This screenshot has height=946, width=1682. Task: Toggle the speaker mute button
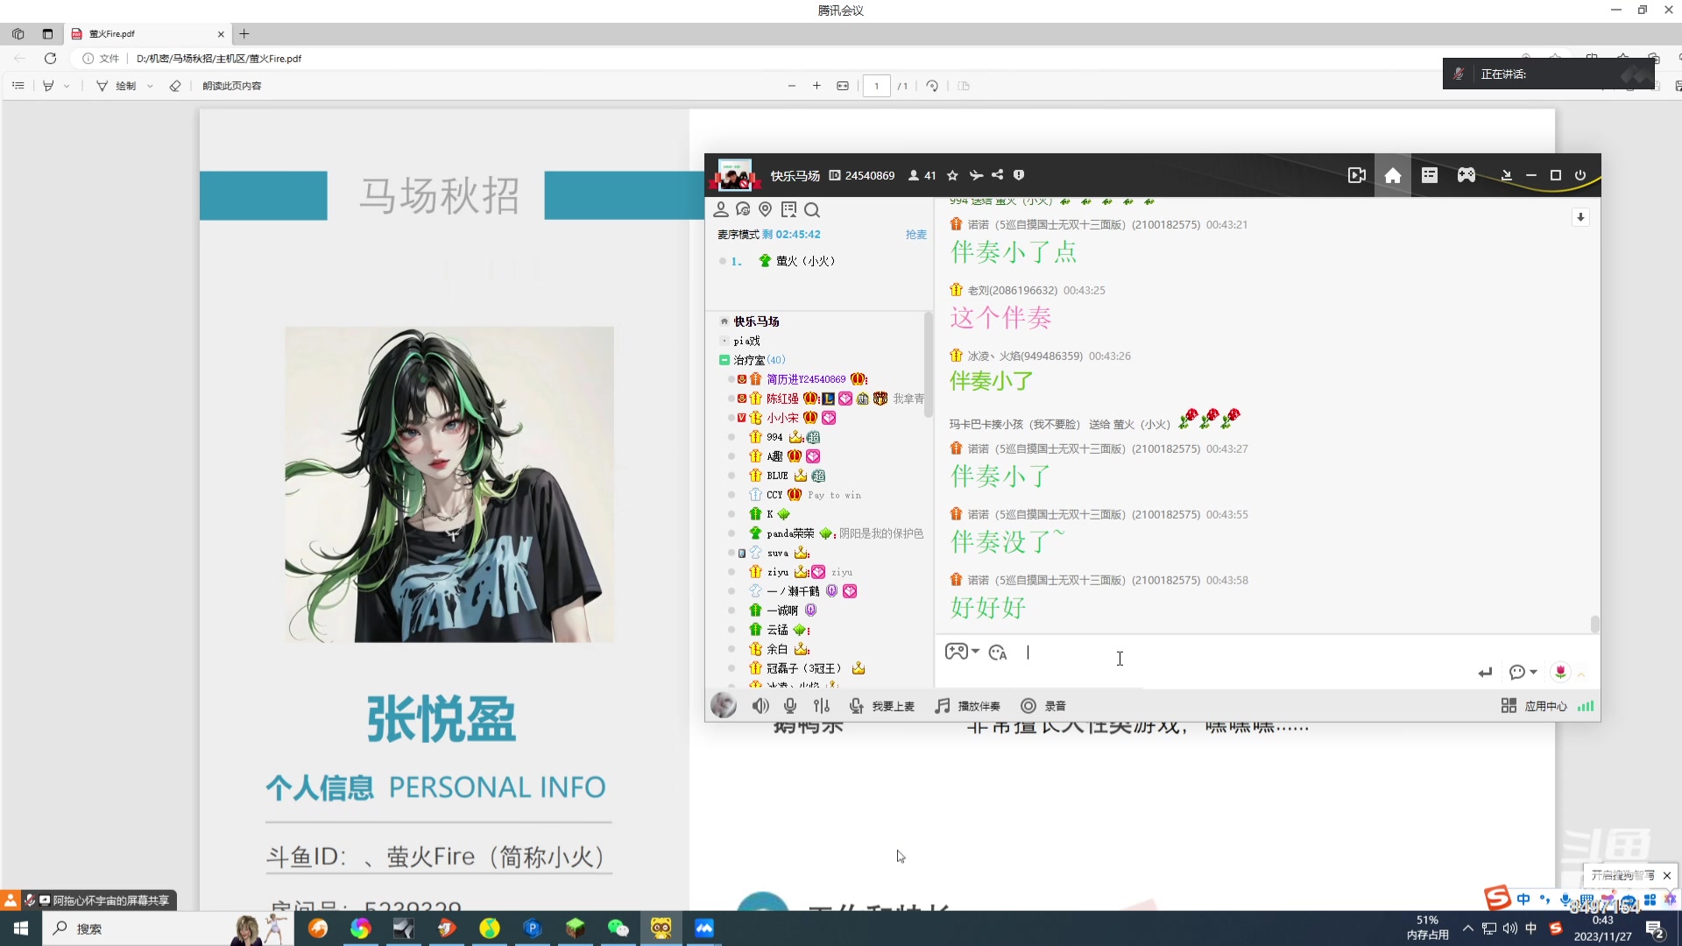(x=760, y=706)
